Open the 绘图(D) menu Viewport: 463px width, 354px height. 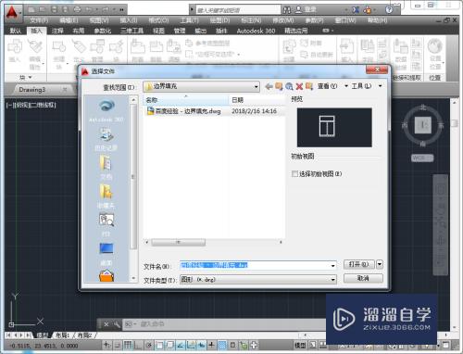pos(219,20)
